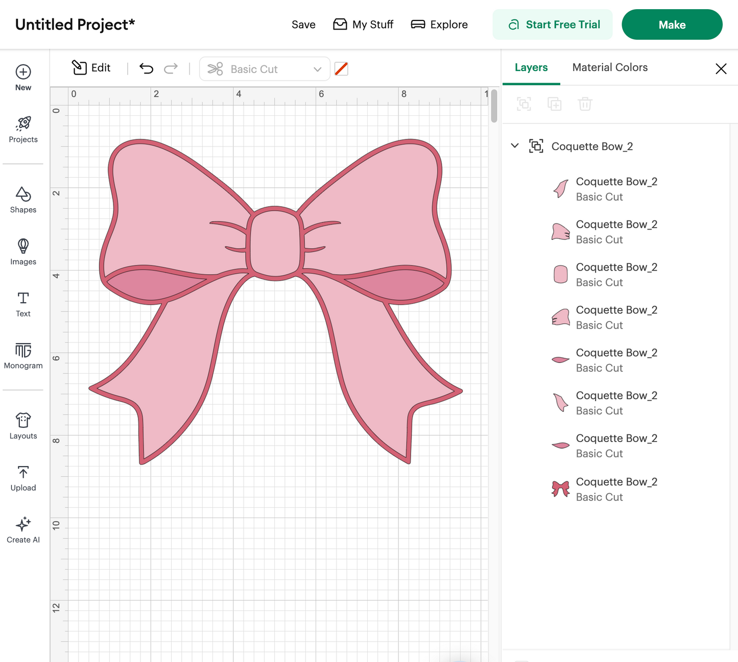Open the Basic Cut operation dropdown
Viewport: 738px width, 662px height.
point(265,69)
